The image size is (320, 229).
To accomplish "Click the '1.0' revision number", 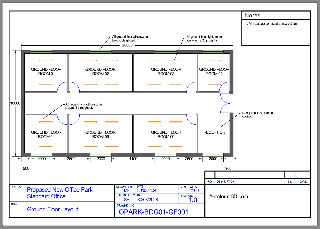I will click(193, 200).
